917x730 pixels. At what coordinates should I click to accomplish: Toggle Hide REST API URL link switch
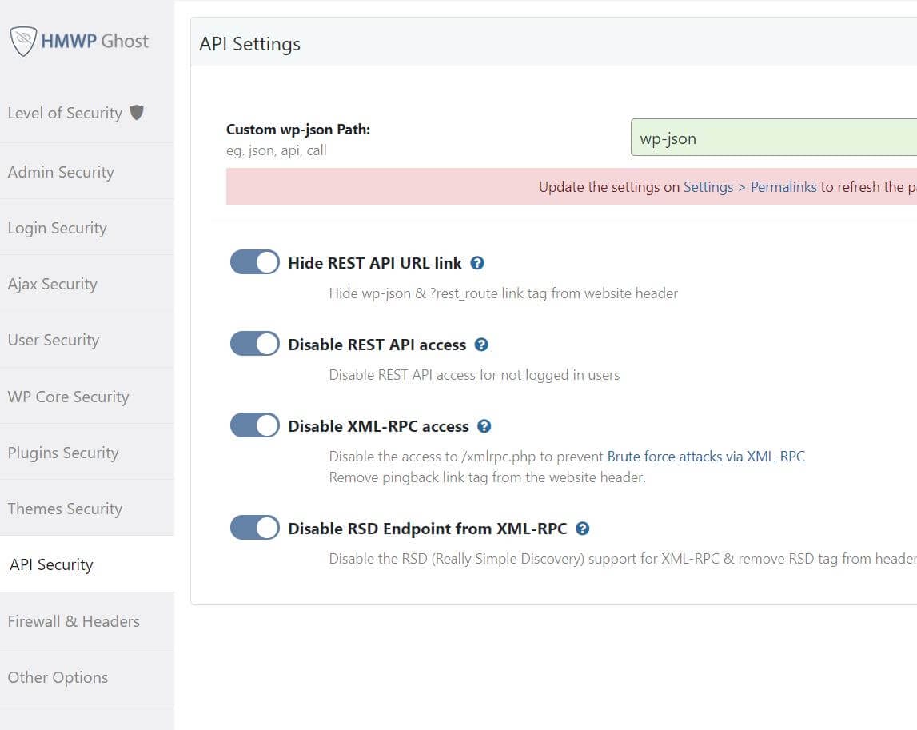tap(255, 262)
